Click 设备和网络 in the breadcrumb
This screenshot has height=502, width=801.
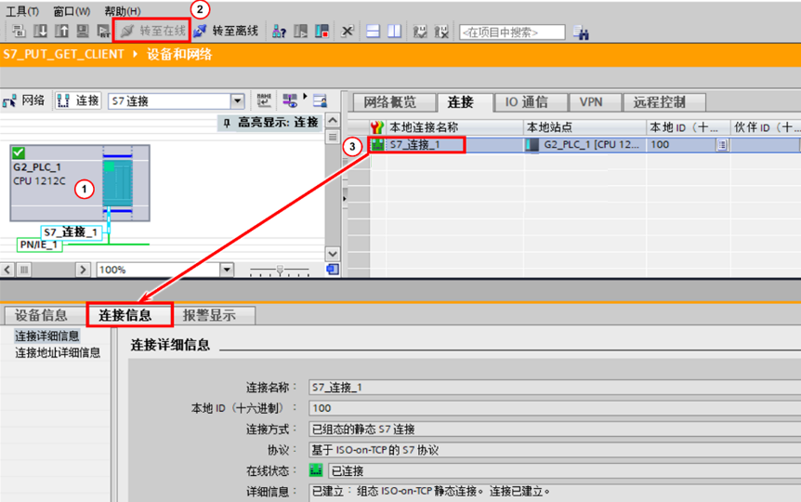(x=179, y=54)
